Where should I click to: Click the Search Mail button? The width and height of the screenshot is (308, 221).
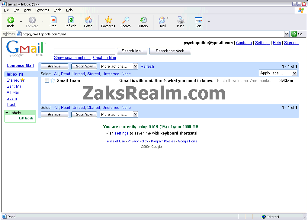coord(132,51)
